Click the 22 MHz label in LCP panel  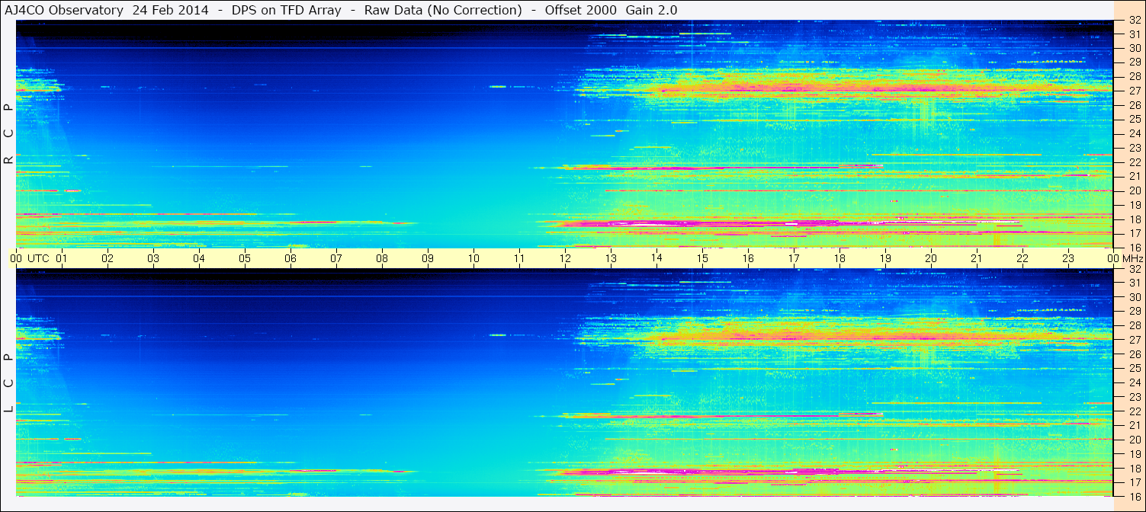[x=1135, y=411]
